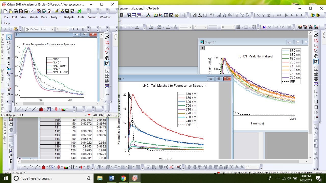This screenshot has width=326, height=183.
Task: Toggle Underline text formatting
Action: (x=83, y=29)
